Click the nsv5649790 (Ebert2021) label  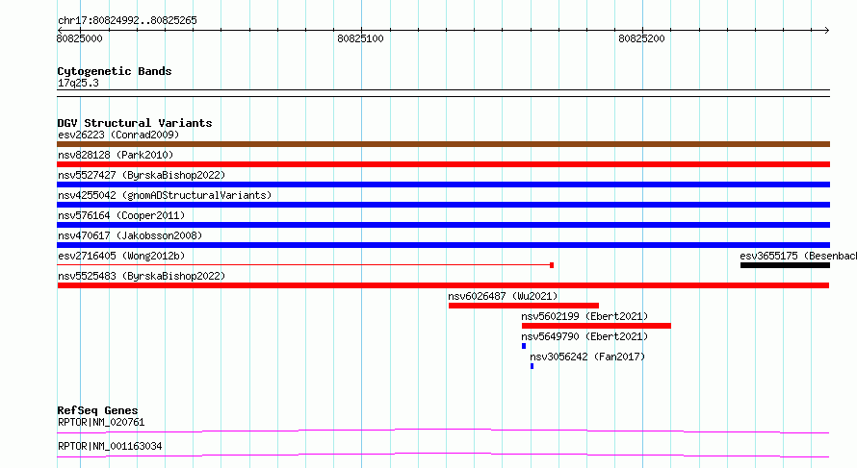click(x=584, y=336)
